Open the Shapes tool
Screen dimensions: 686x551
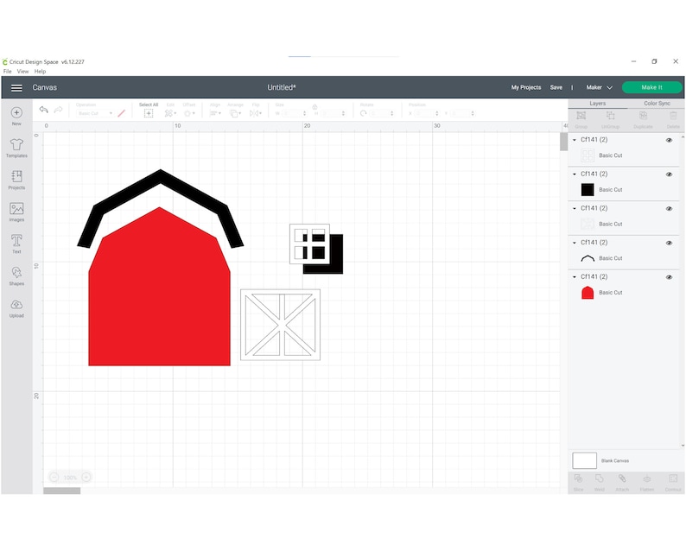click(16, 276)
